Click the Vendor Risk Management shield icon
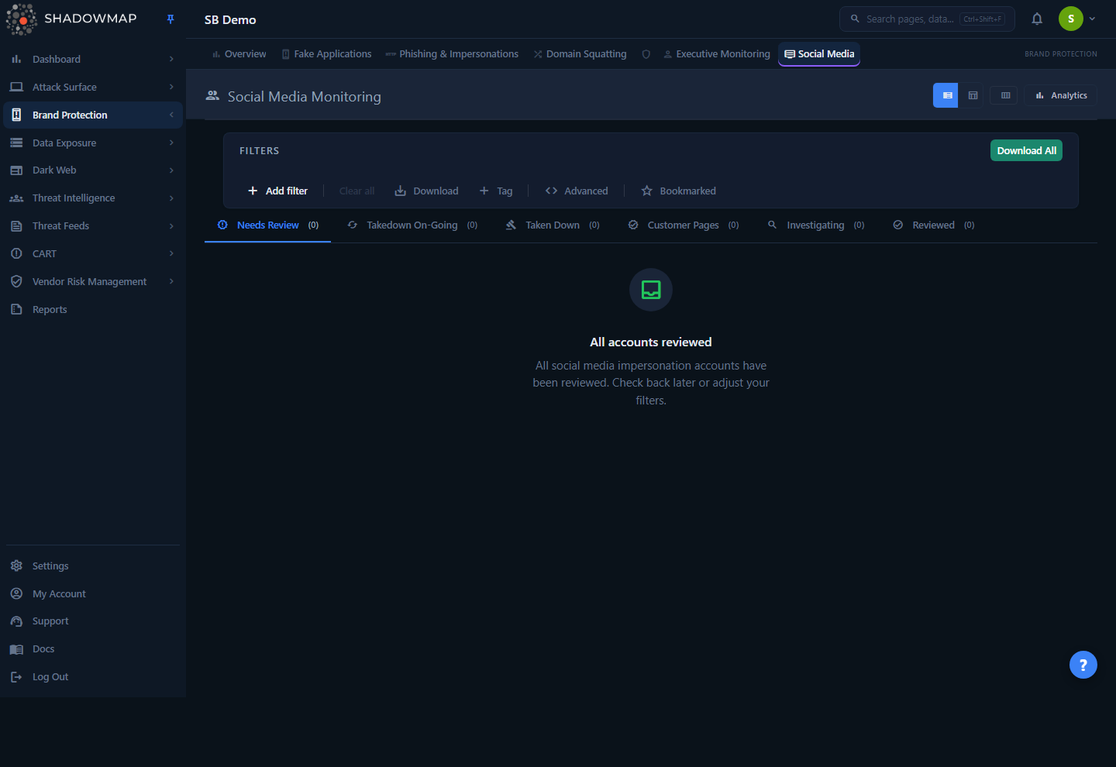The width and height of the screenshot is (1116, 767). point(16,281)
